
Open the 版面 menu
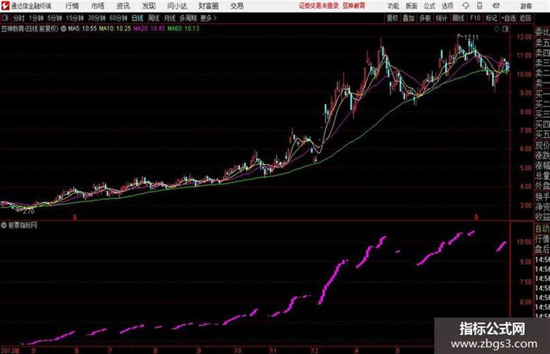411,6
